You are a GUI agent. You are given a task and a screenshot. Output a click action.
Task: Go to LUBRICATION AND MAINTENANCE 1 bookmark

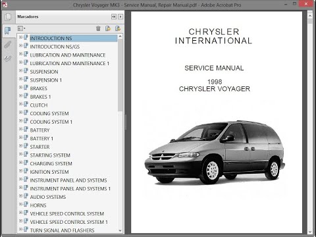pos(70,63)
